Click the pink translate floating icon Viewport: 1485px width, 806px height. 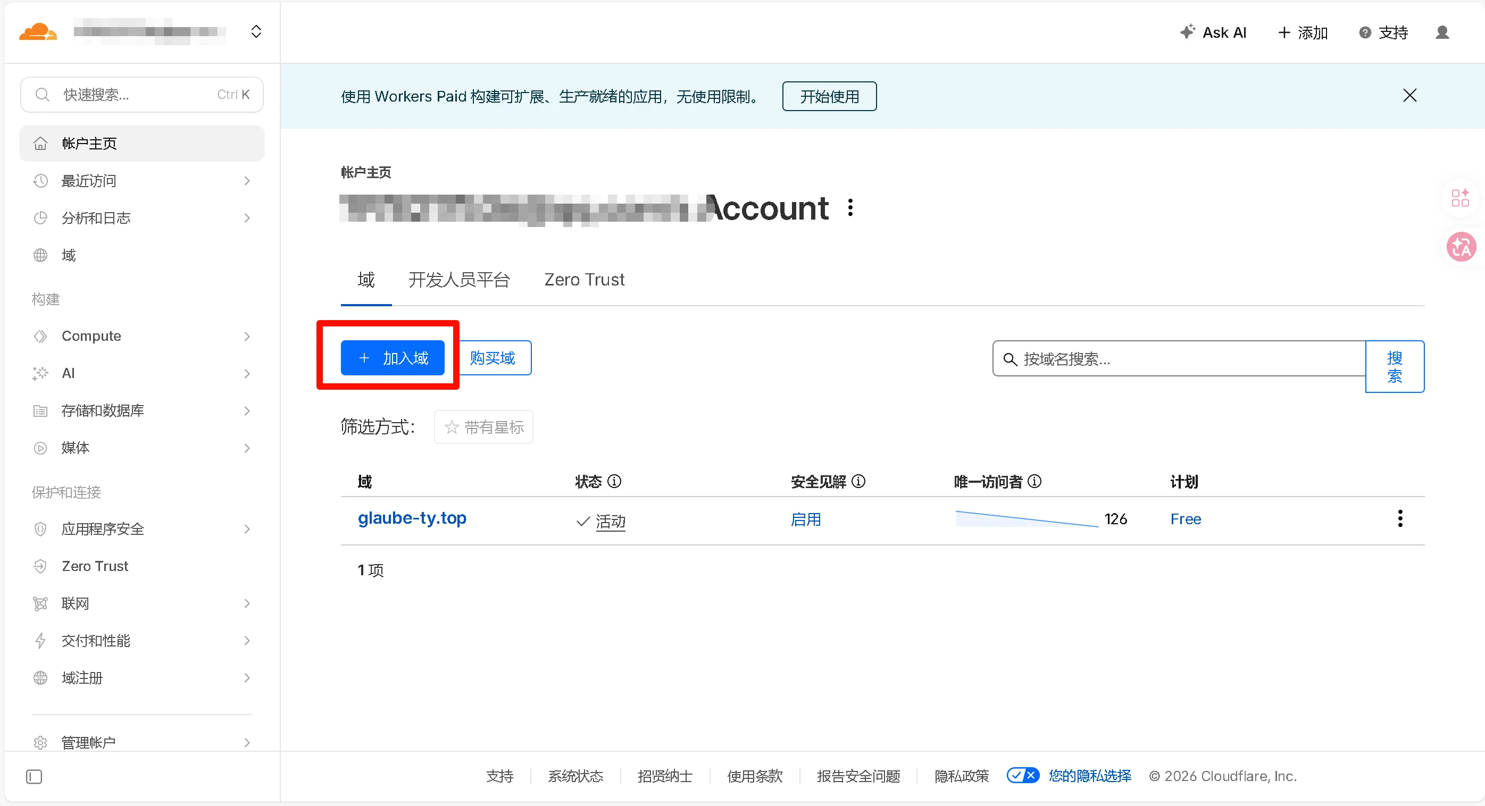(x=1462, y=247)
